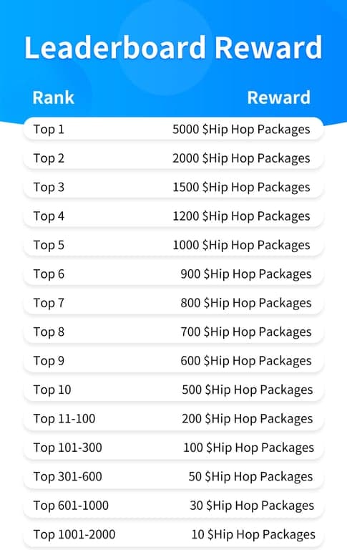This screenshot has width=347, height=550.
Task: Select the Top 101-300 rank row
Action: pos(173,447)
